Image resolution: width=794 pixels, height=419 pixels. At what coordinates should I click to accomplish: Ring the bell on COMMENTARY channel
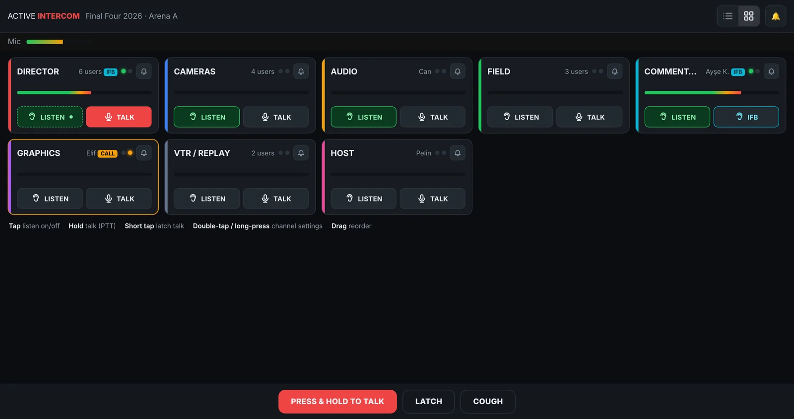771,71
